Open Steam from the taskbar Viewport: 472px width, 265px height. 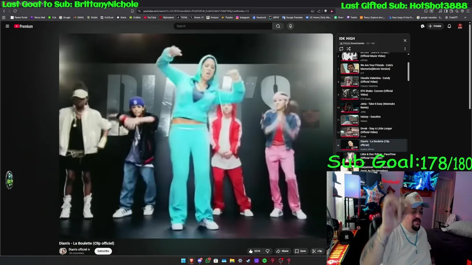[x=248, y=261]
